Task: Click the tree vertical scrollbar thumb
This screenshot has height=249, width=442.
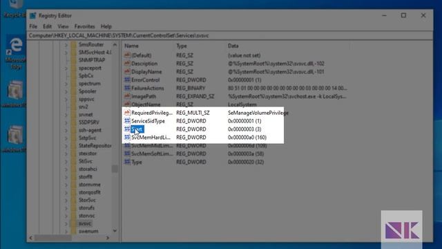Action: 115,169
